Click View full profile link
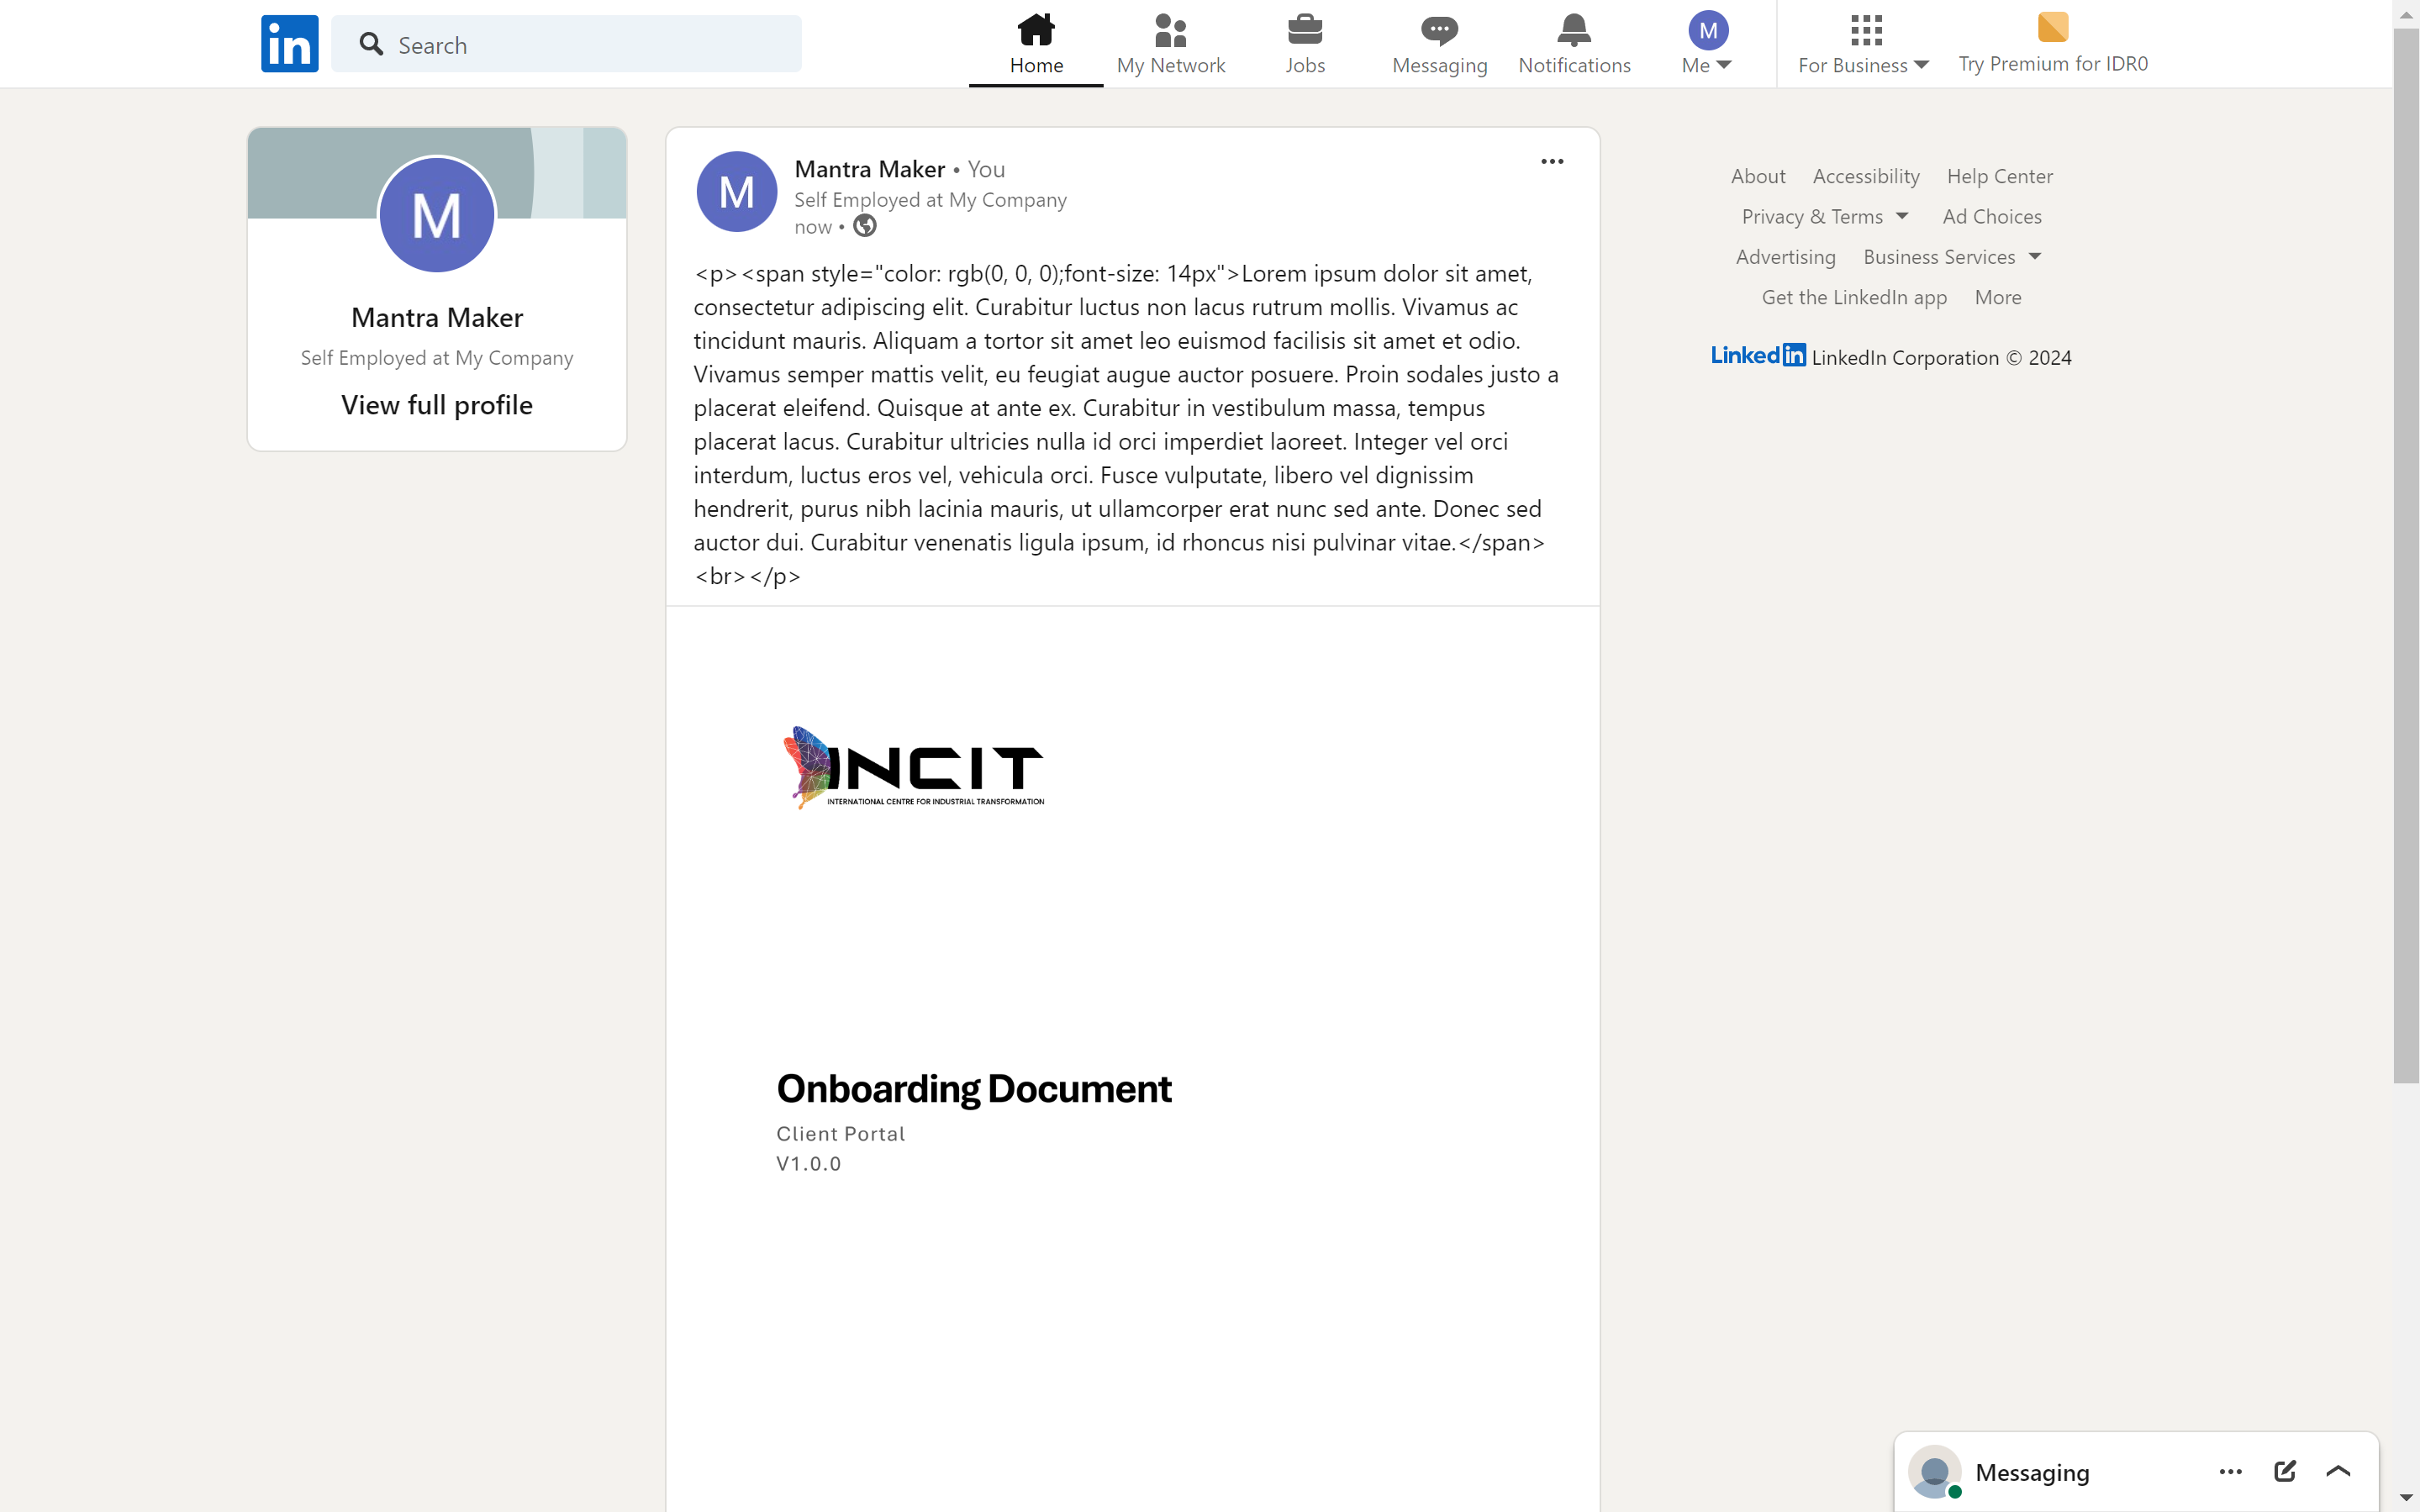2420x1512 pixels. tap(437, 405)
